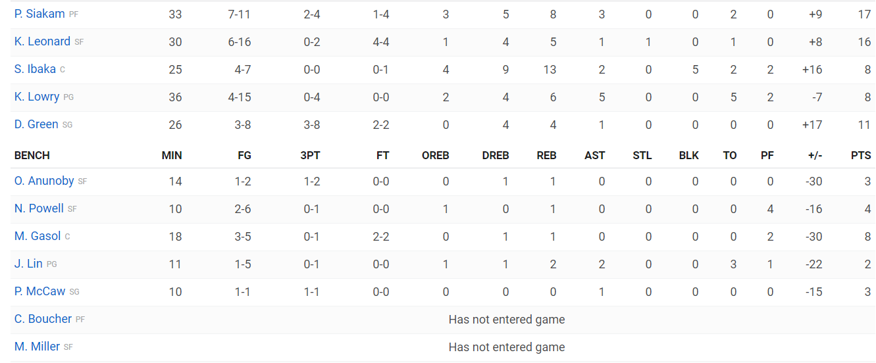Click the AST column header

595,156
